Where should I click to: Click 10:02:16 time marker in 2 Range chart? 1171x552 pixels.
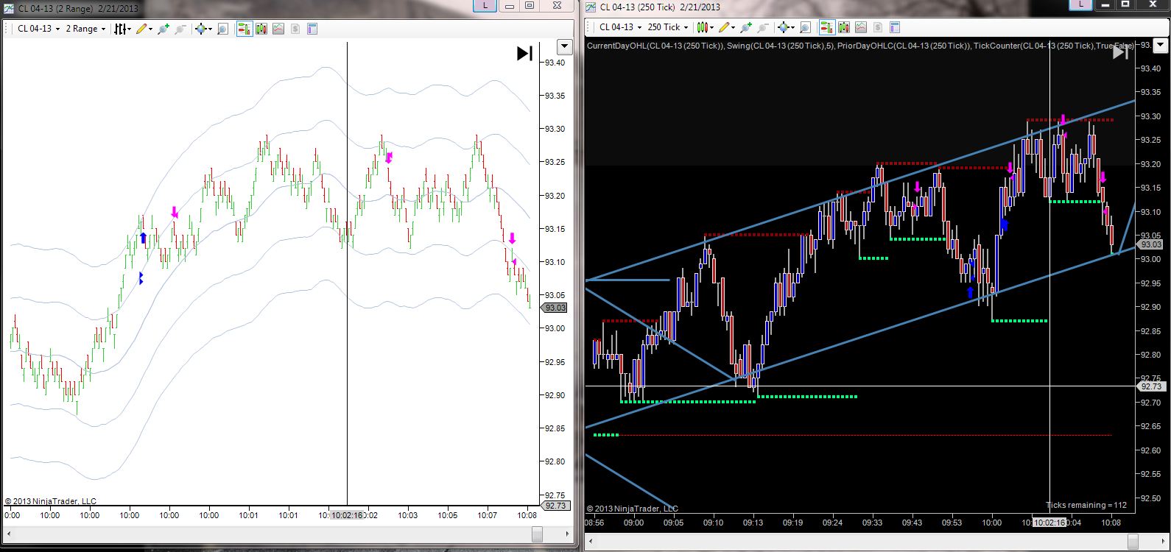[346, 515]
